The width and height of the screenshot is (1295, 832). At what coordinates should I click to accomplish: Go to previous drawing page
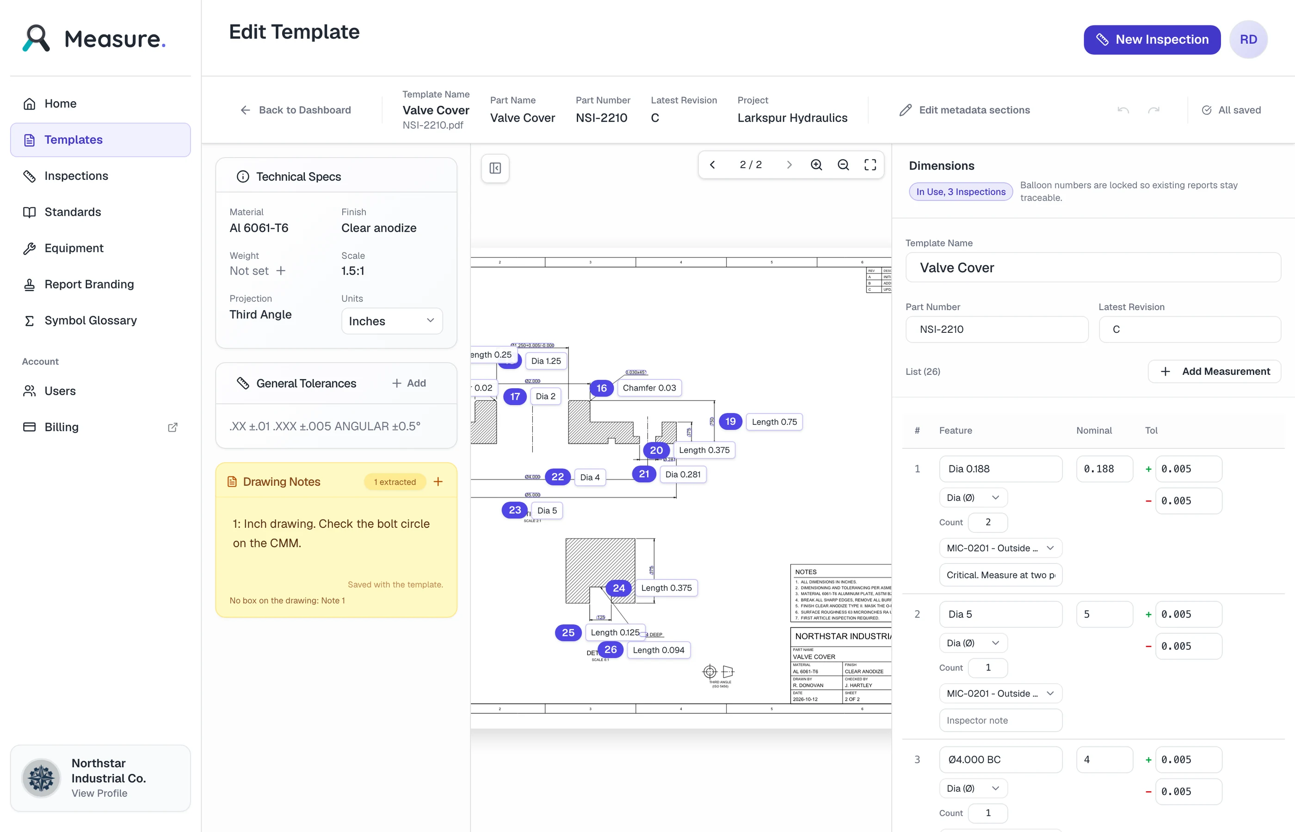(712, 165)
